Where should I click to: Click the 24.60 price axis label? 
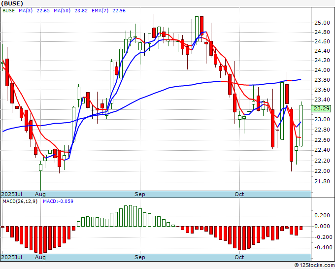point(322,42)
